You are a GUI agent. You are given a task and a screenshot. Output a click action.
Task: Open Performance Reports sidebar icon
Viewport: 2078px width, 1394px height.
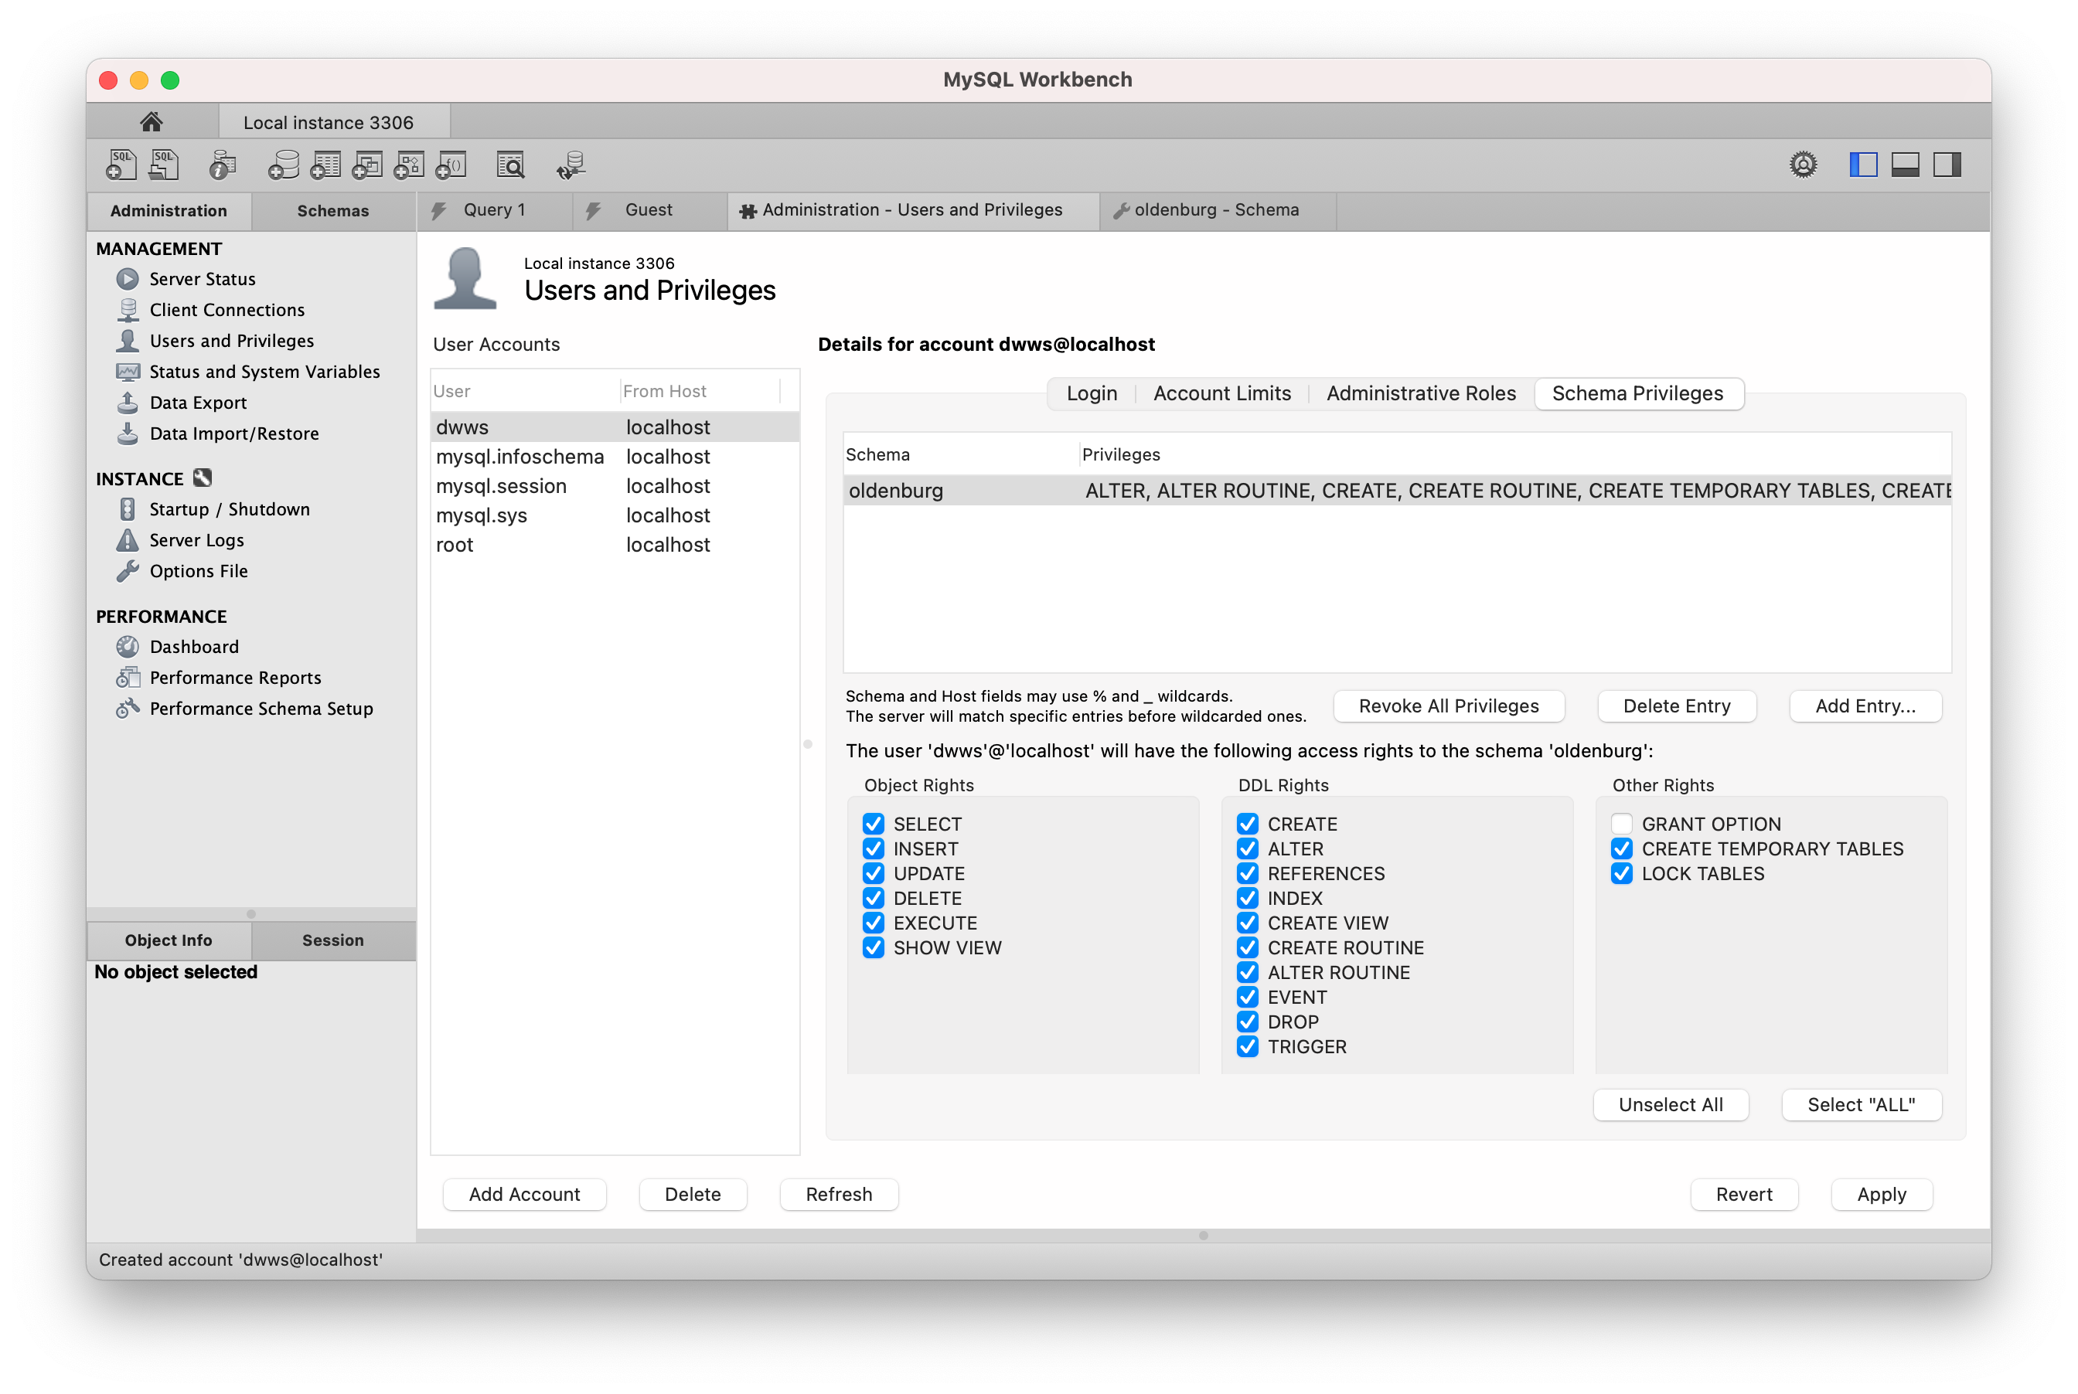coord(128,677)
